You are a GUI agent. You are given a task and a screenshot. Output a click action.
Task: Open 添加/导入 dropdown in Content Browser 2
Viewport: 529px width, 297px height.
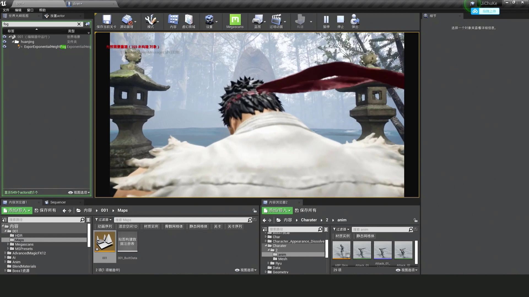tap(277, 211)
